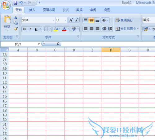Click the Name Box showing F27
Image resolution: width=155 pixels, height=140 pixels.
[x=19, y=44]
